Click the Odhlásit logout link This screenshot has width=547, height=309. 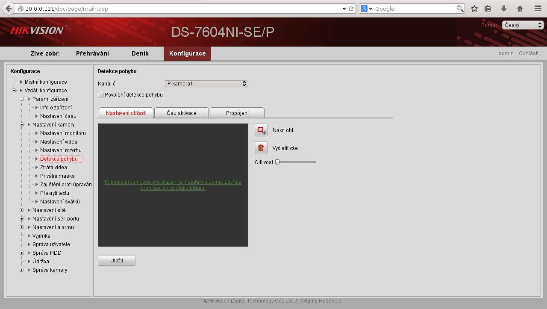pyautogui.click(x=529, y=53)
